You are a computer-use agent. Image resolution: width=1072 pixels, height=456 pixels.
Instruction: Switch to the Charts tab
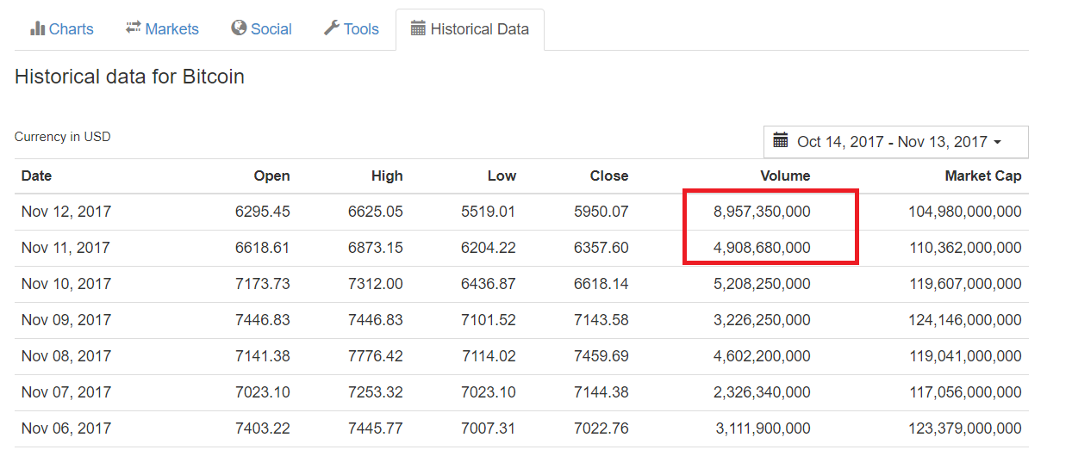(62, 29)
